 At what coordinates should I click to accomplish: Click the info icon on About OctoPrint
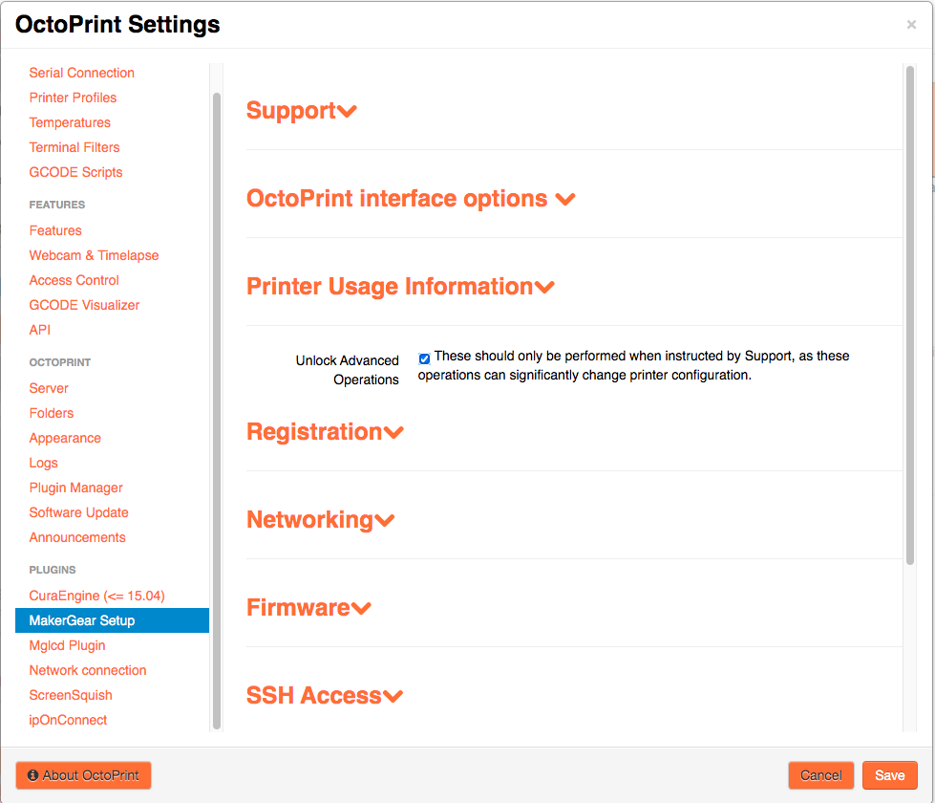click(x=32, y=775)
